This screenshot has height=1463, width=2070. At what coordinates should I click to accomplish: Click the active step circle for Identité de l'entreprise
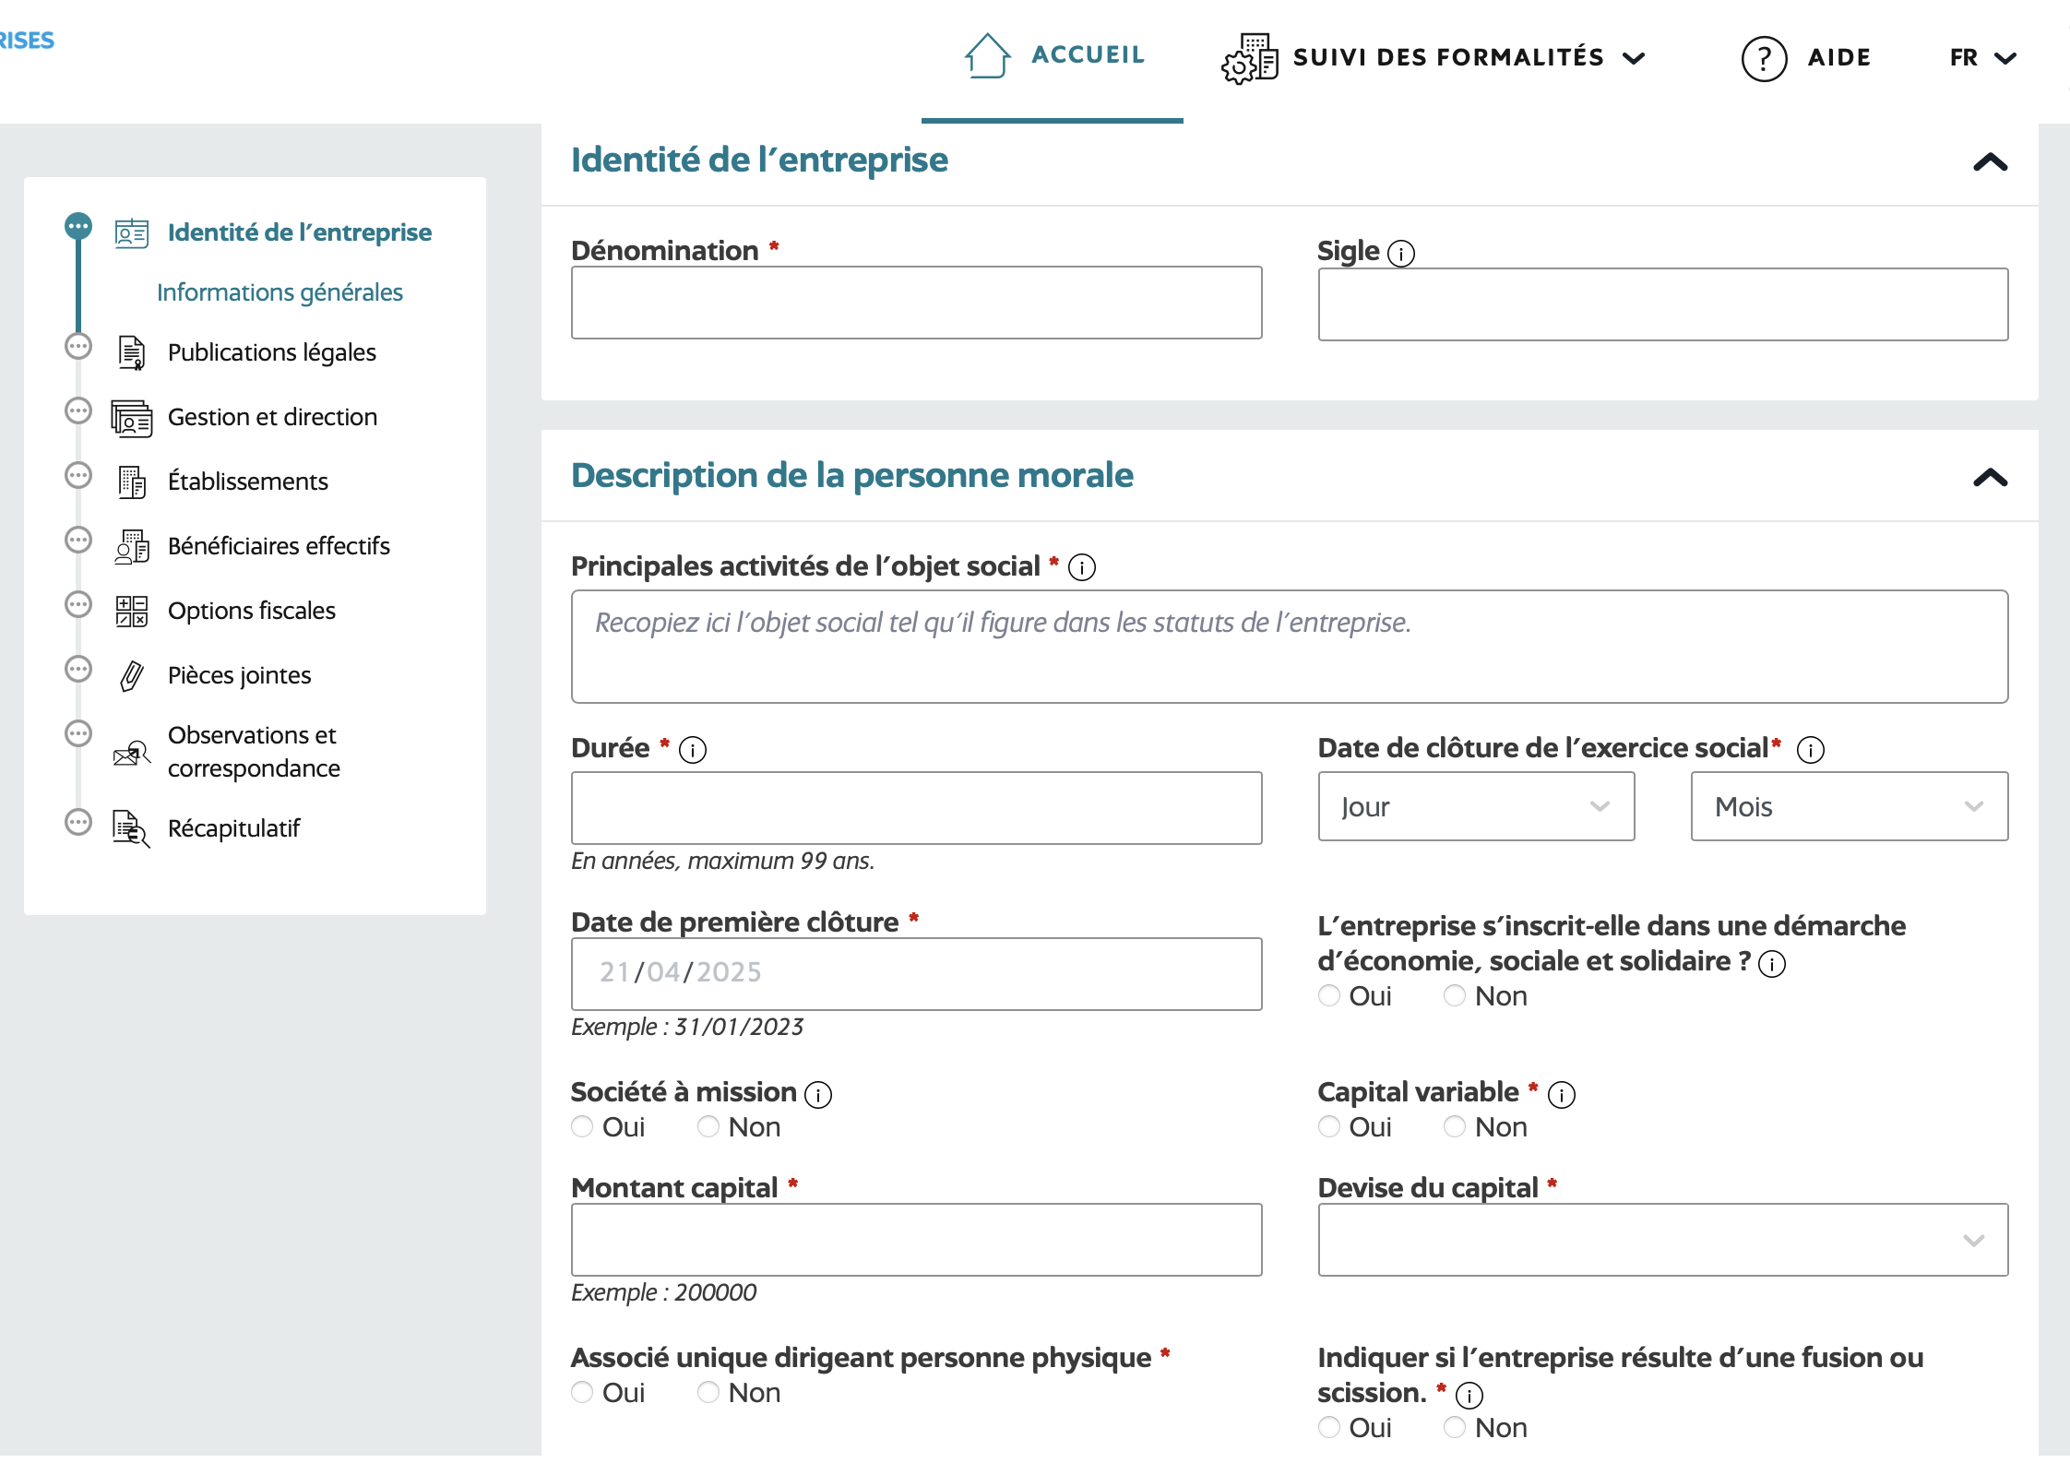click(78, 226)
